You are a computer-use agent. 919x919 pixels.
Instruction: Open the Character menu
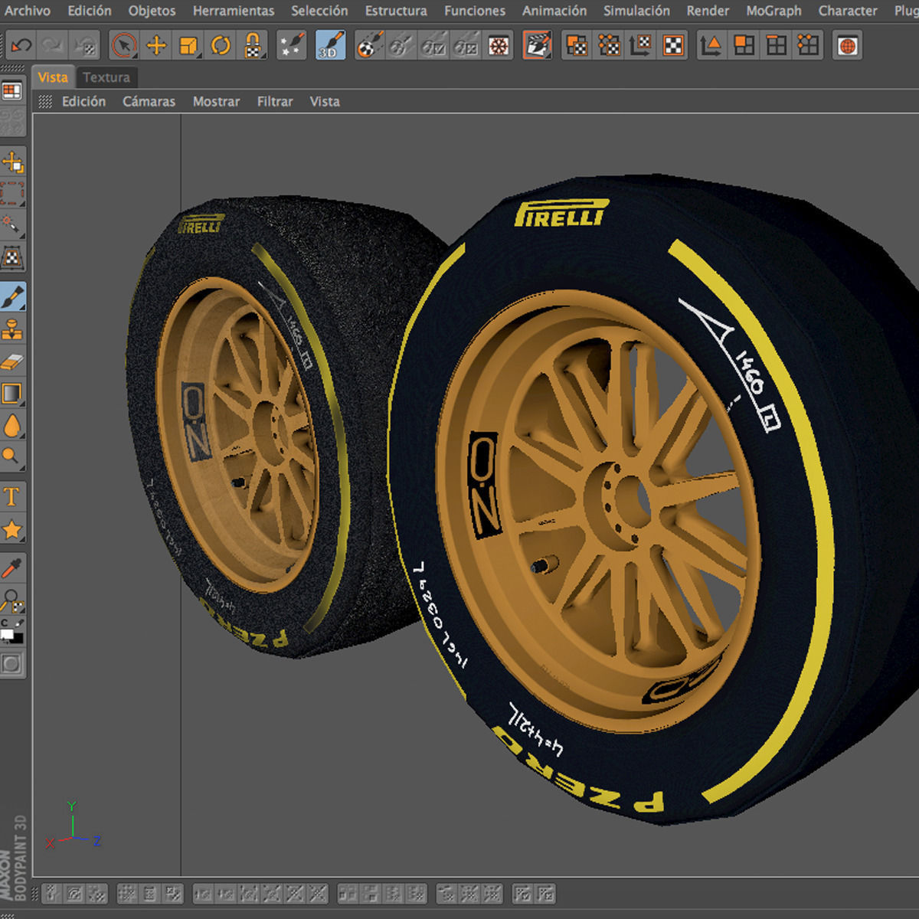point(848,11)
